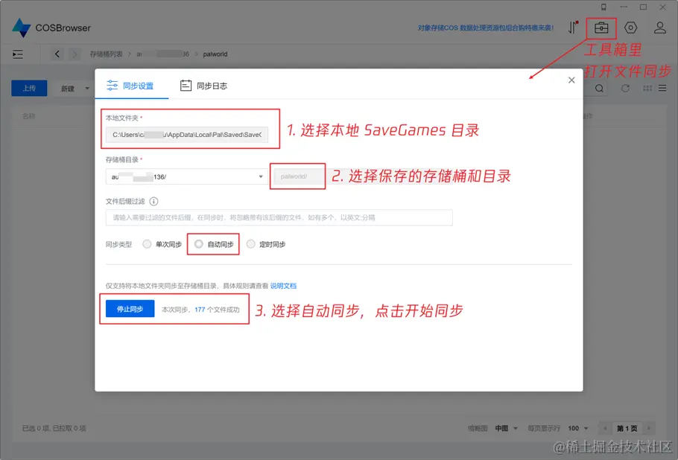Open the transfer list icon with red dot
The width and height of the screenshot is (678, 460).
pyautogui.click(x=574, y=27)
